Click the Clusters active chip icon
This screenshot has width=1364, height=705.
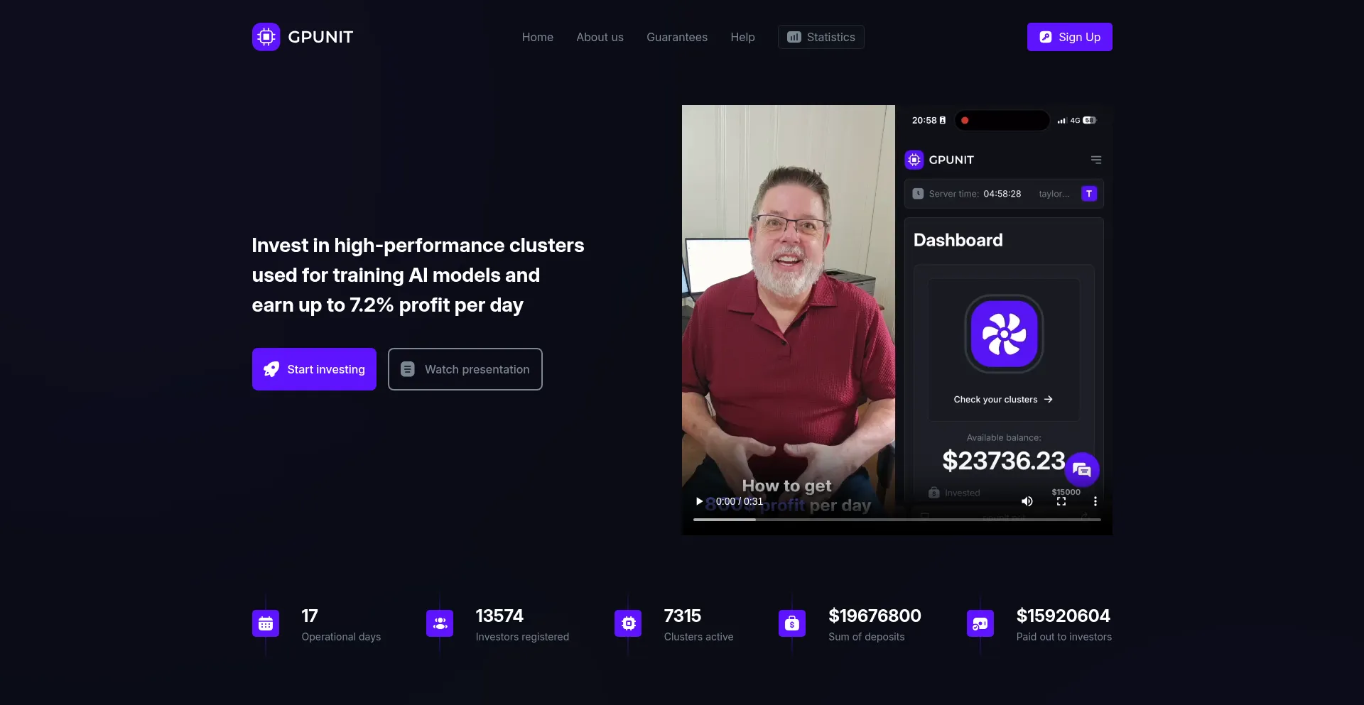tap(628, 624)
